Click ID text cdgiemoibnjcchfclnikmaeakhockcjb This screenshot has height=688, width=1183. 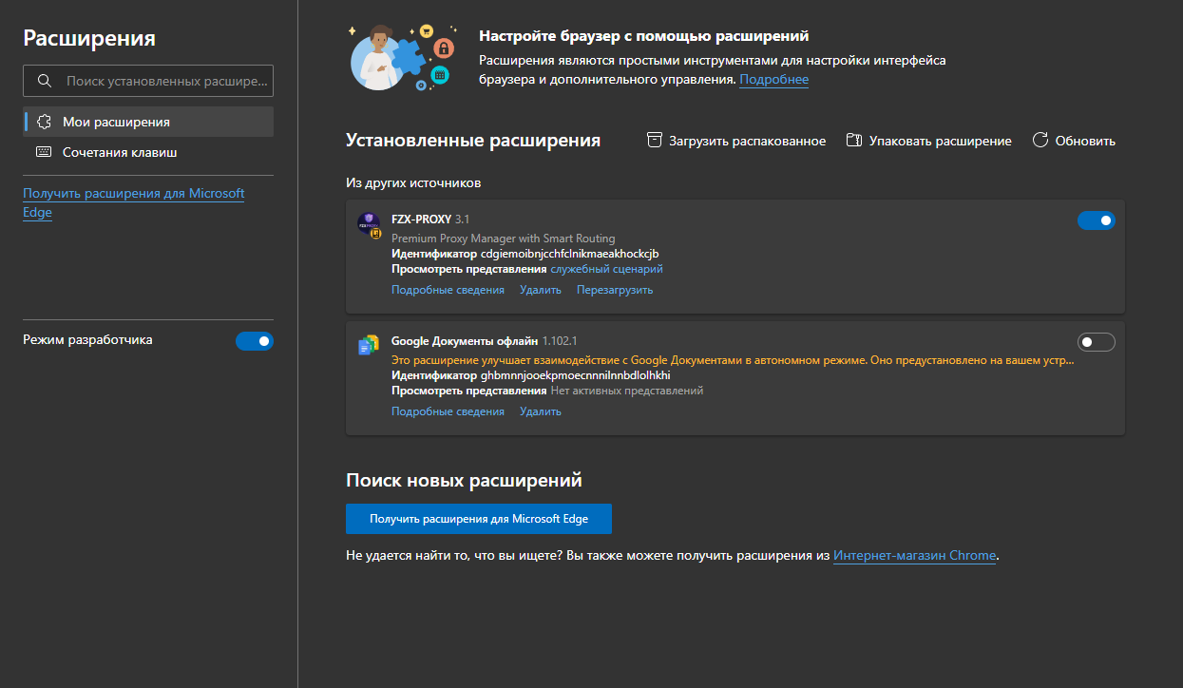click(x=569, y=254)
